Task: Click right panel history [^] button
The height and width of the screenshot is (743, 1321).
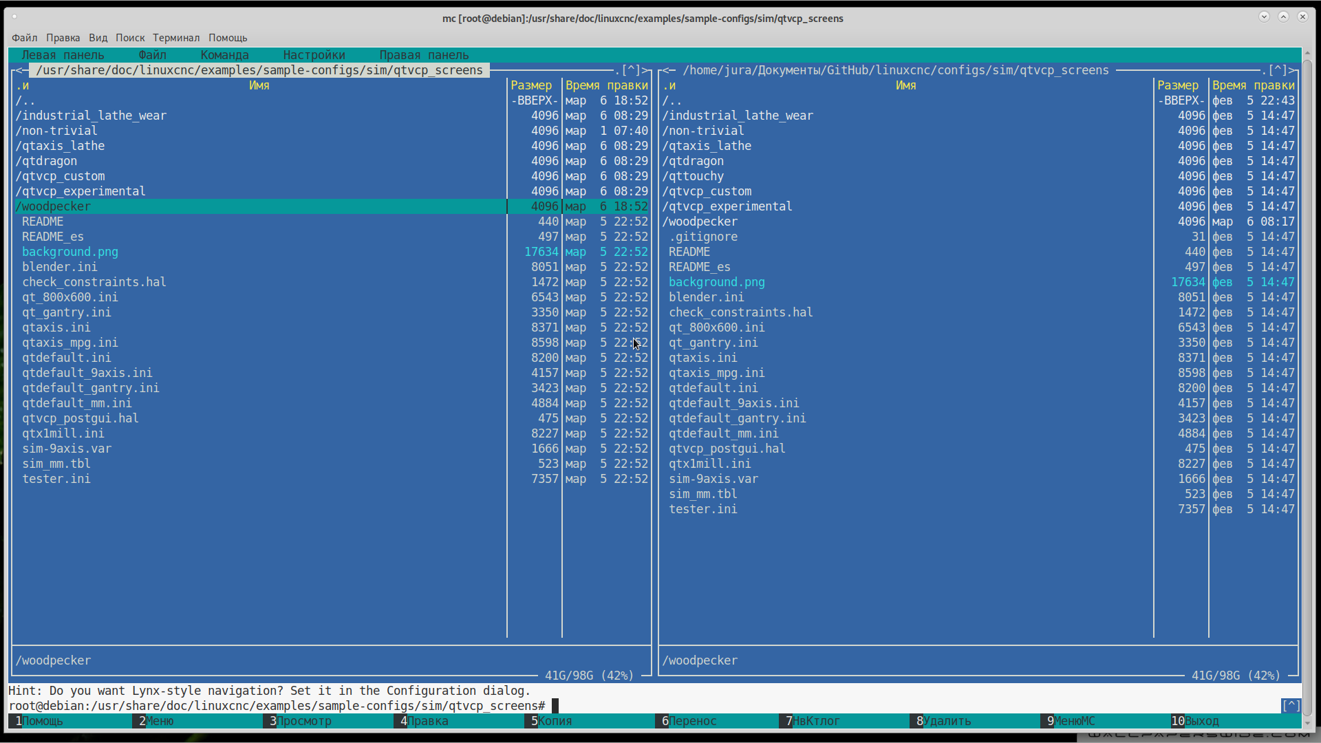Action: click(1277, 70)
